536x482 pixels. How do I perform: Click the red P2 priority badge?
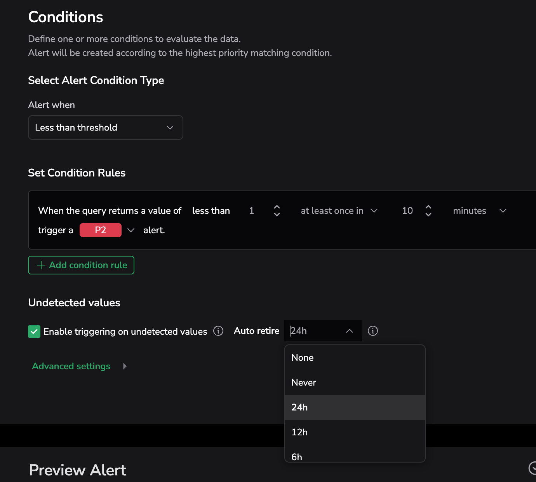[x=100, y=230]
